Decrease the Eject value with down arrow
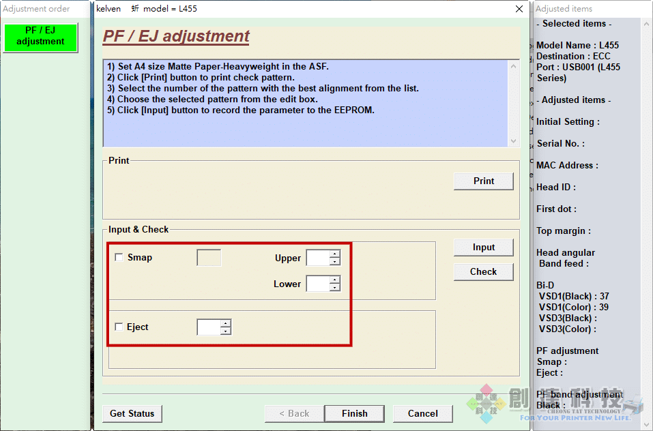The height and width of the screenshot is (431, 653). [x=226, y=331]
